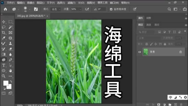Open the 文件(F) menu
Viewport: 188px width, 106px height.
click(11, 3)
